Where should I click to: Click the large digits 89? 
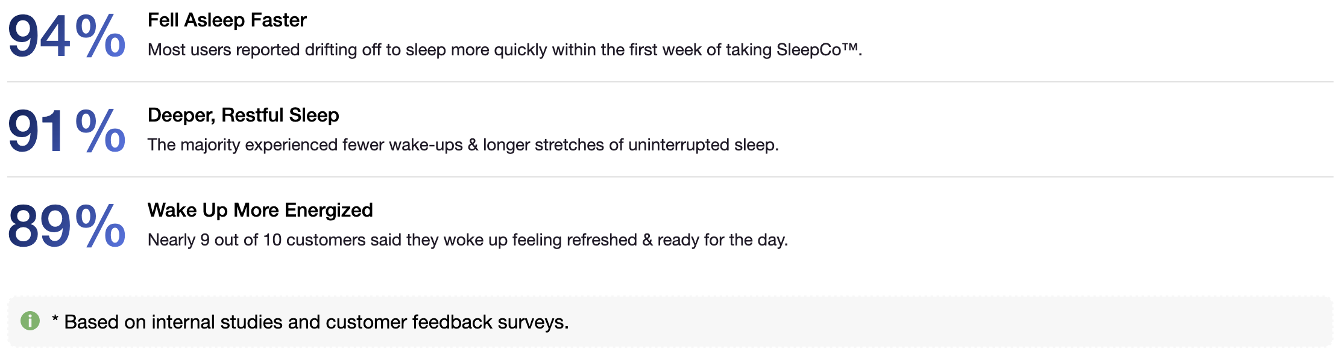pyautogui.click(x=39, y=227)
